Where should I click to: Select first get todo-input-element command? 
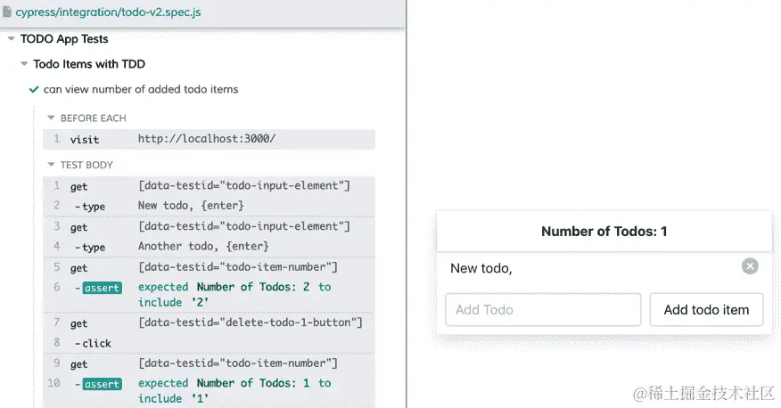209,186
